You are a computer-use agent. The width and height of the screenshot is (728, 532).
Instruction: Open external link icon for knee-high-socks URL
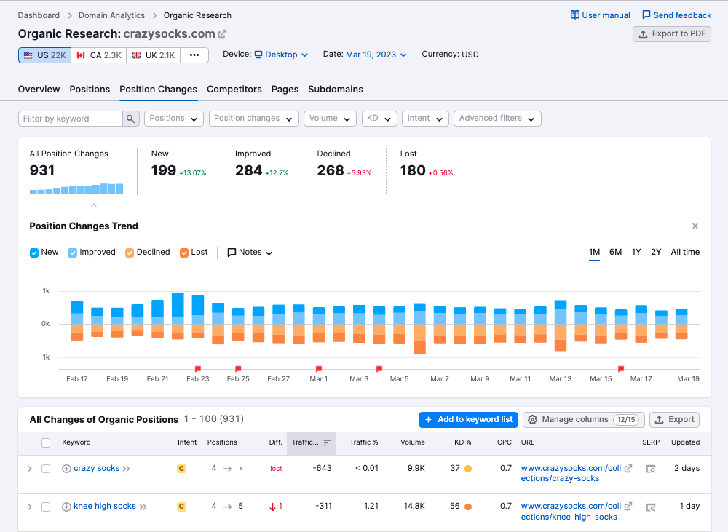(628, 507)
